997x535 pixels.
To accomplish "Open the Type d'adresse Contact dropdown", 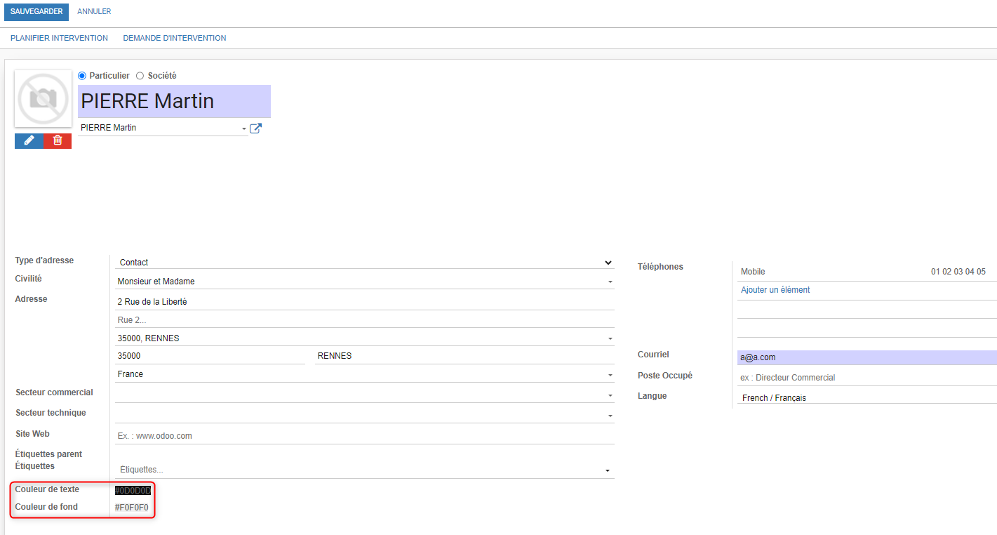I will tap(365, 263).
